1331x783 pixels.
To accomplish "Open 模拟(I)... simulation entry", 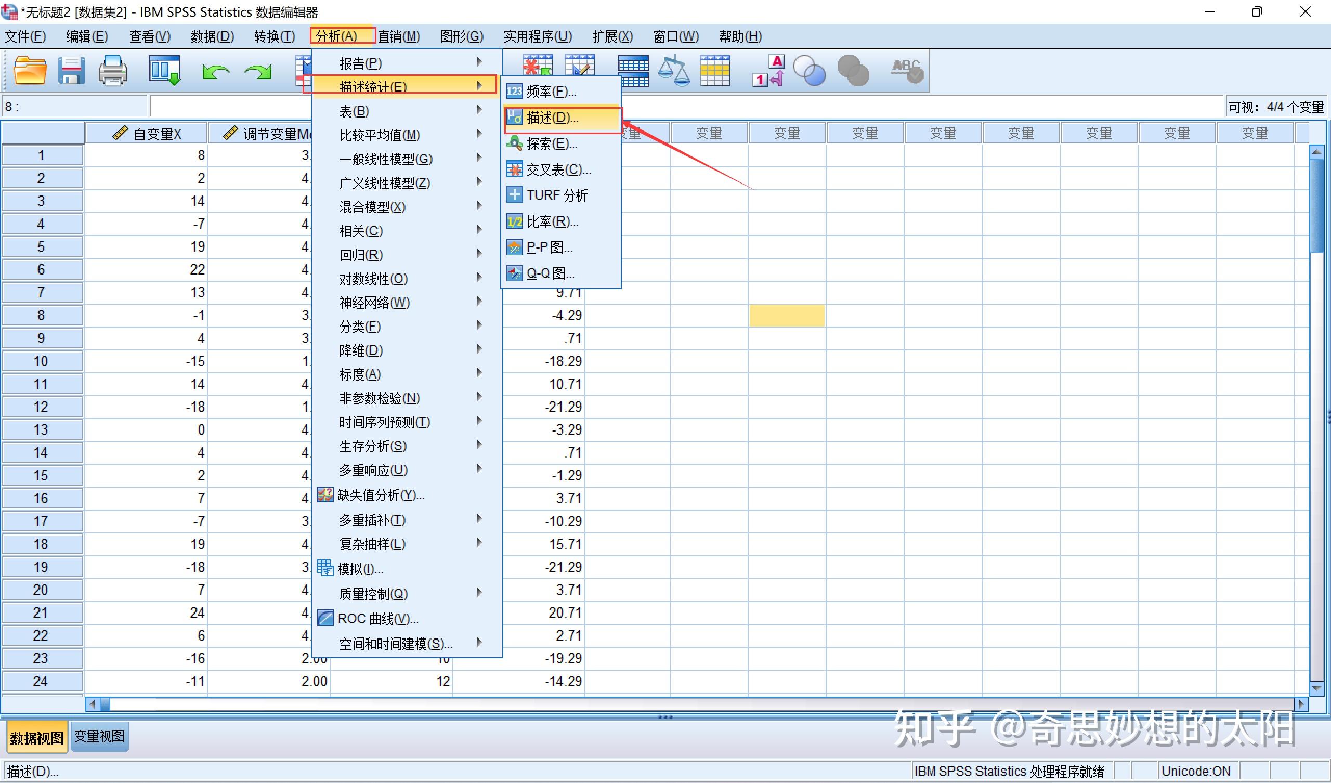I will tap(407, 568).
